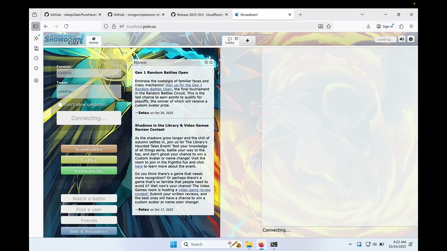This screenshot has width=447, height=251.
Task: Click the site security padlock icon
Action: coord(114,26)
